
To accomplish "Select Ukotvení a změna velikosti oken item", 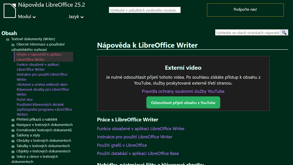I will tap(42, 84).
